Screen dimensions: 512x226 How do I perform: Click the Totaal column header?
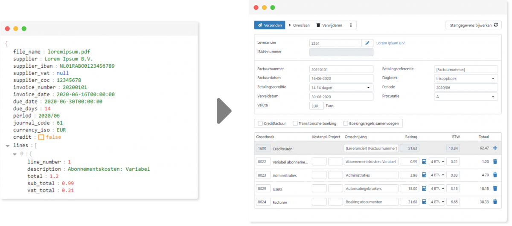(483, 137)
